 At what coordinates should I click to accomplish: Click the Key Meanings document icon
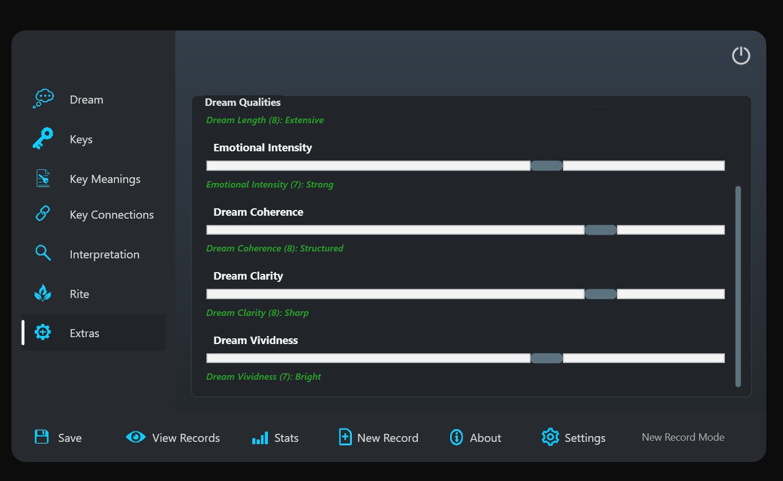pyautogui.click(x=43, y=178)
